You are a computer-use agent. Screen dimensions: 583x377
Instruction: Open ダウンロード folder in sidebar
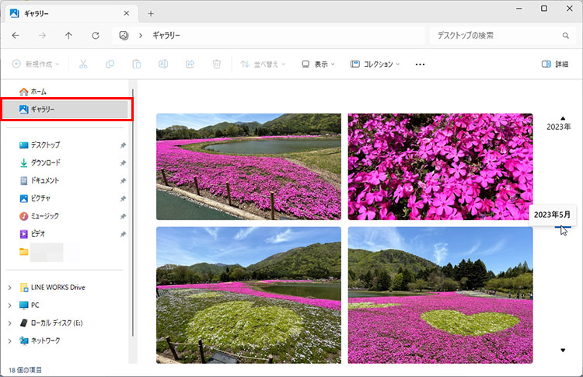[x=45, y=162]
